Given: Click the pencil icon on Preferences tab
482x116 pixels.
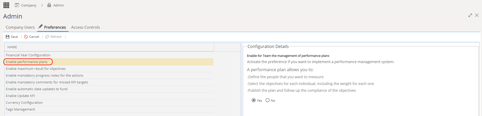Looking at the screenshot, I should (41, 26).
